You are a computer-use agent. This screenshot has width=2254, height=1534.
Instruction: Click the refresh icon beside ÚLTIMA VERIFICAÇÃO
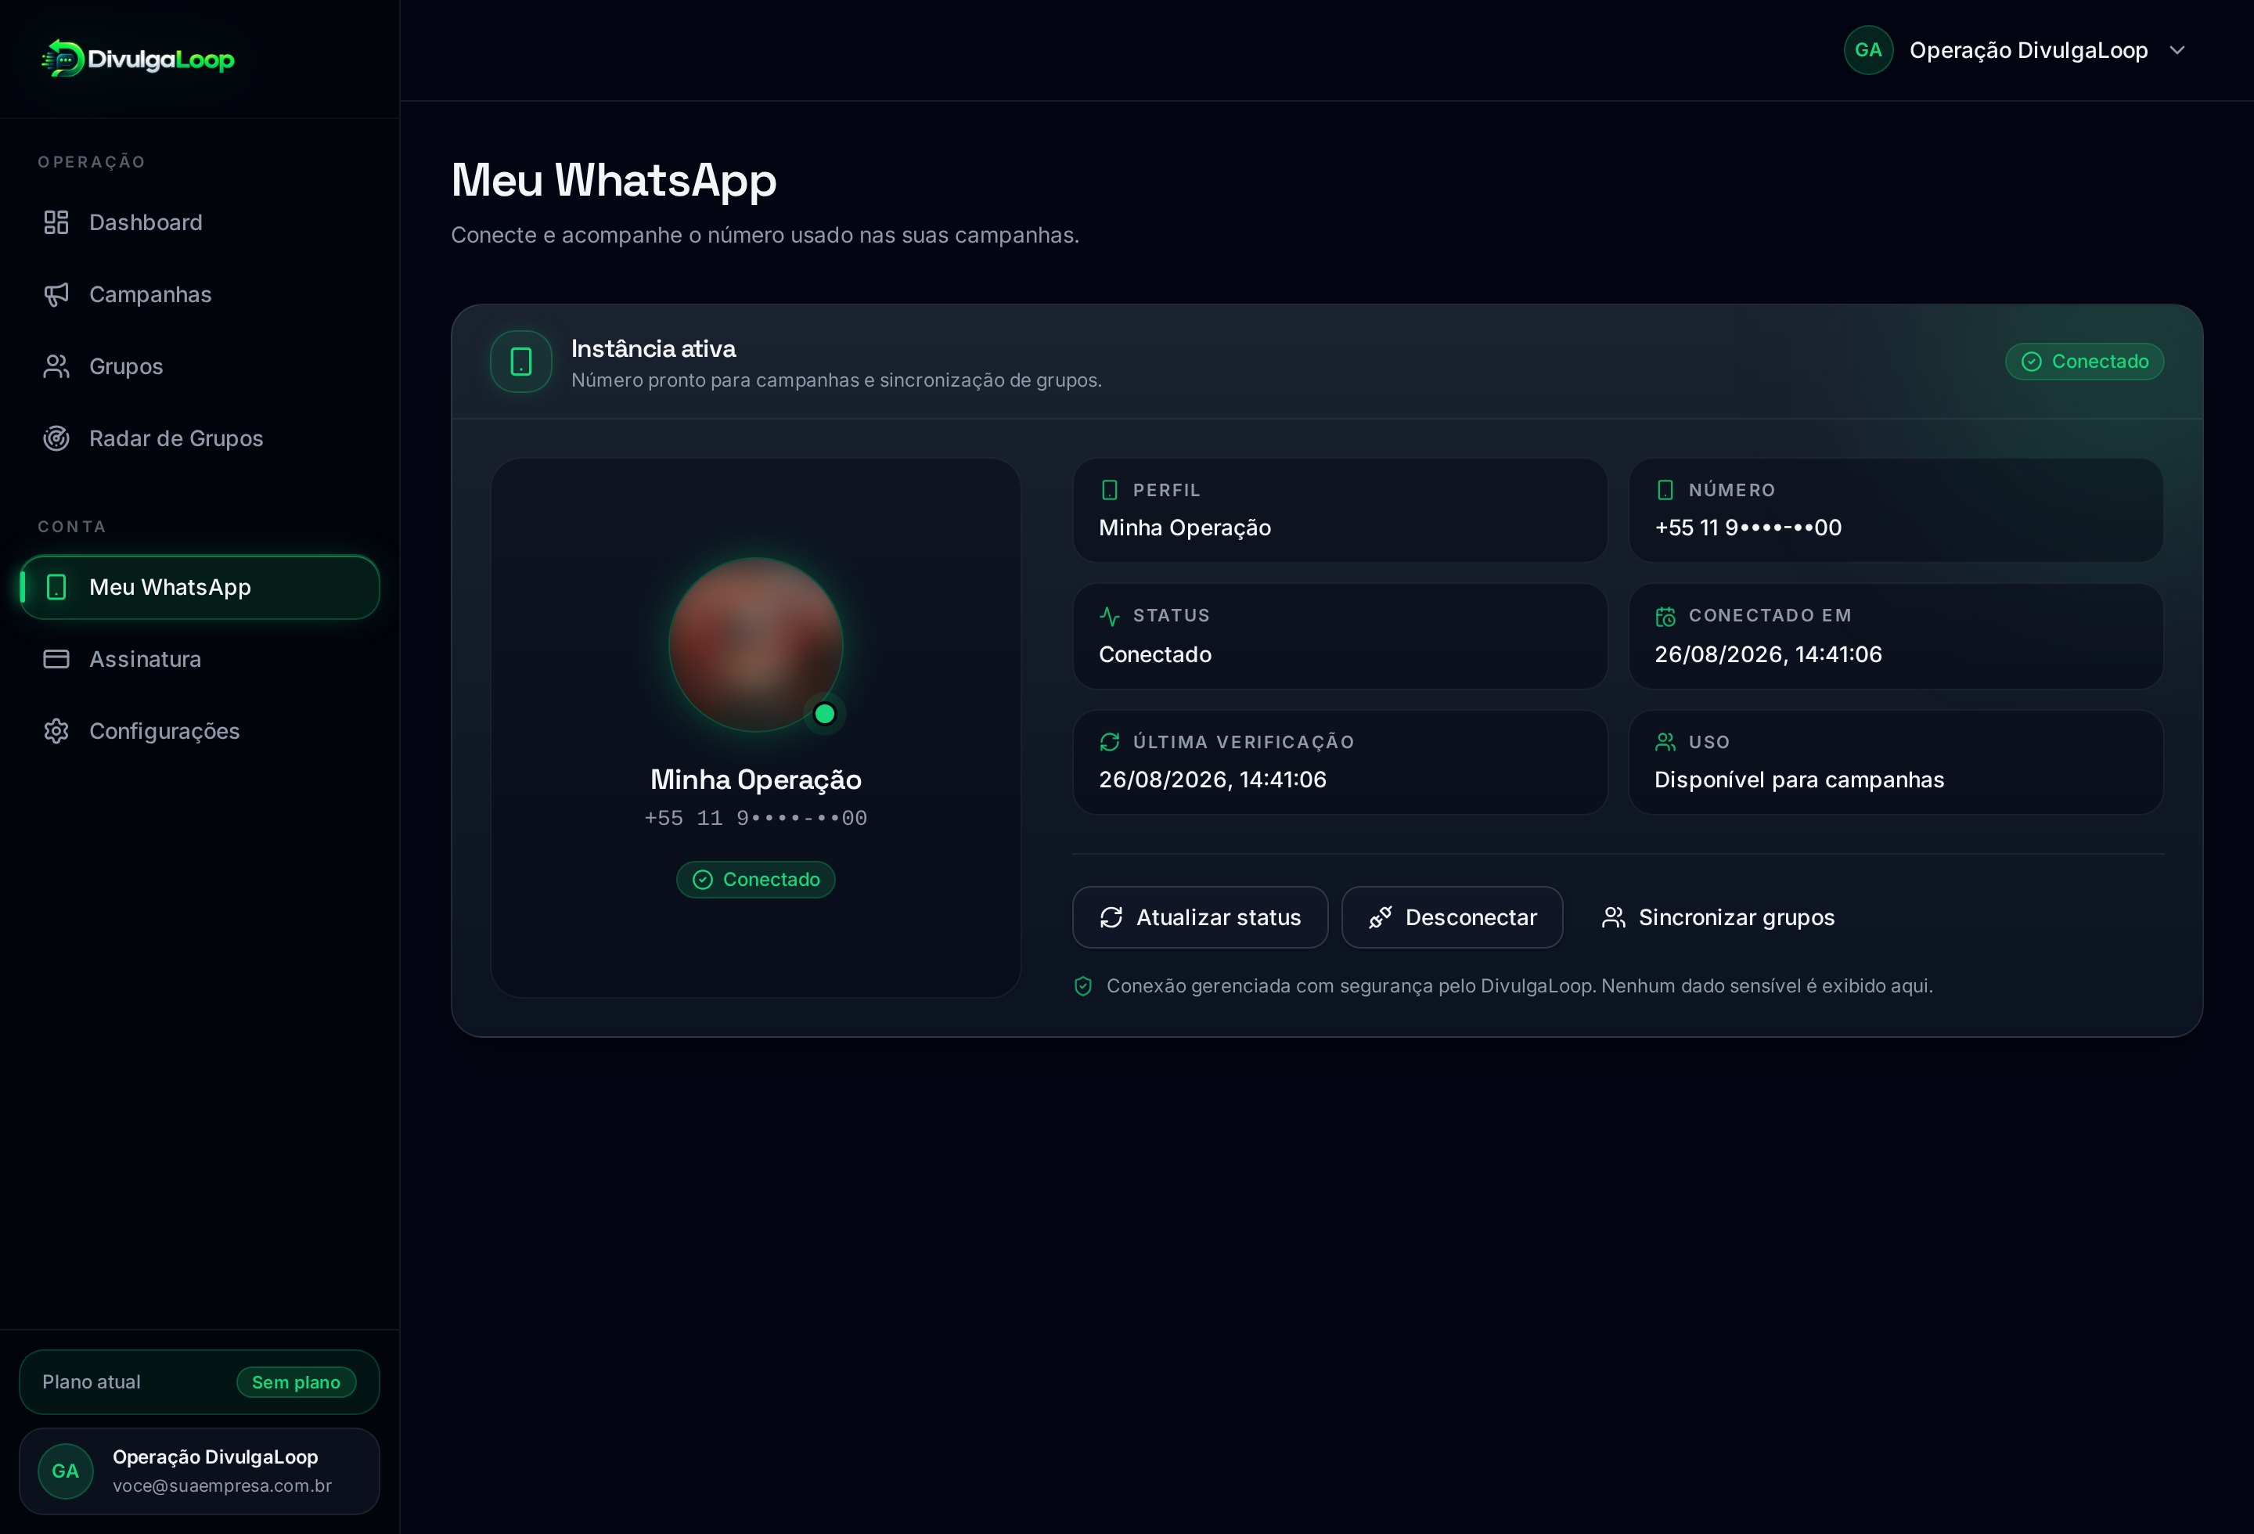(1110, 742)
